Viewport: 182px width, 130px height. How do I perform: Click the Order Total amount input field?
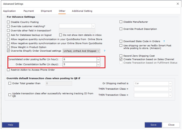click(x=59, y=84)
